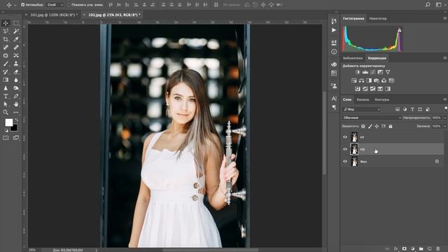Select the Move tool in the toolbox
This screenshot has height=252, width=448.
6,23
